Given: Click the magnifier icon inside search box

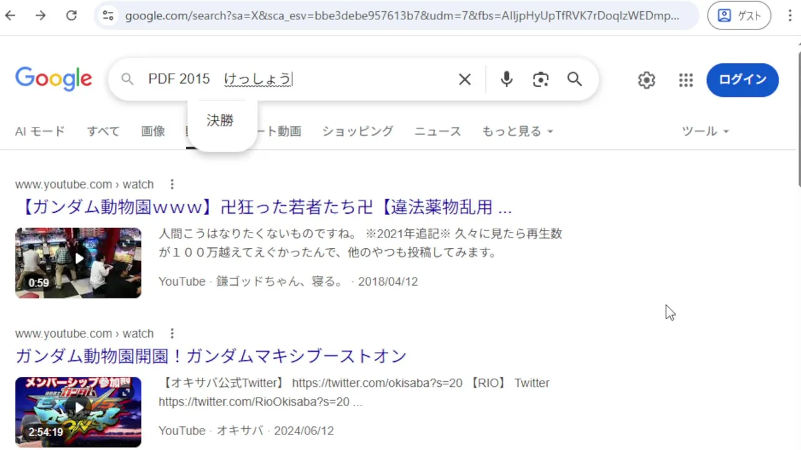Looking at the screenshot, I should pos(128,79).
